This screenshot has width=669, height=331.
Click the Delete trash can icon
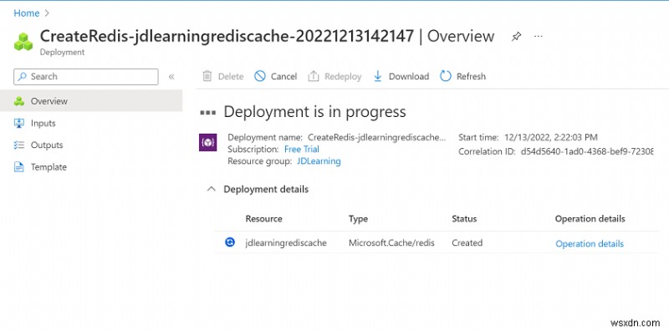(x=207, y=76)
